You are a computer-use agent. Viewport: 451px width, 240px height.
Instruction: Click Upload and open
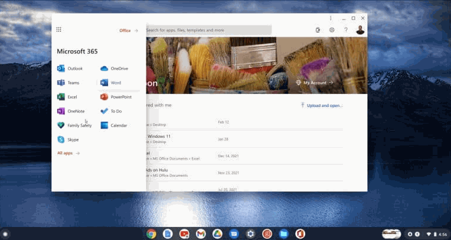click(x=322, y=105)
